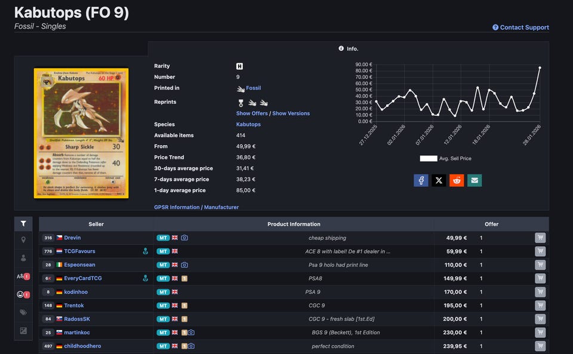Screen dimensions: 573x354
Task: Share on Facebook
Action: tap(421, 180)
